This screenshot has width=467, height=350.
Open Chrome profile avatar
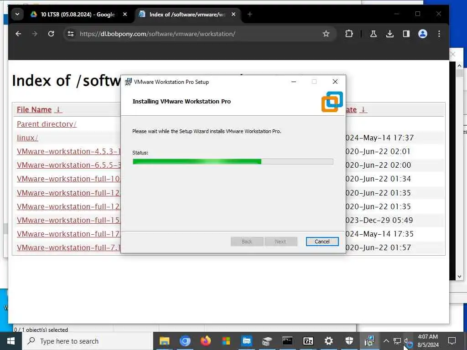(423, 34)
